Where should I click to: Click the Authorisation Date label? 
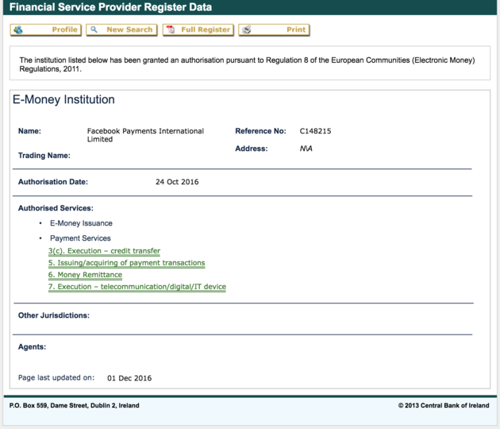click(x=52, y=182)
